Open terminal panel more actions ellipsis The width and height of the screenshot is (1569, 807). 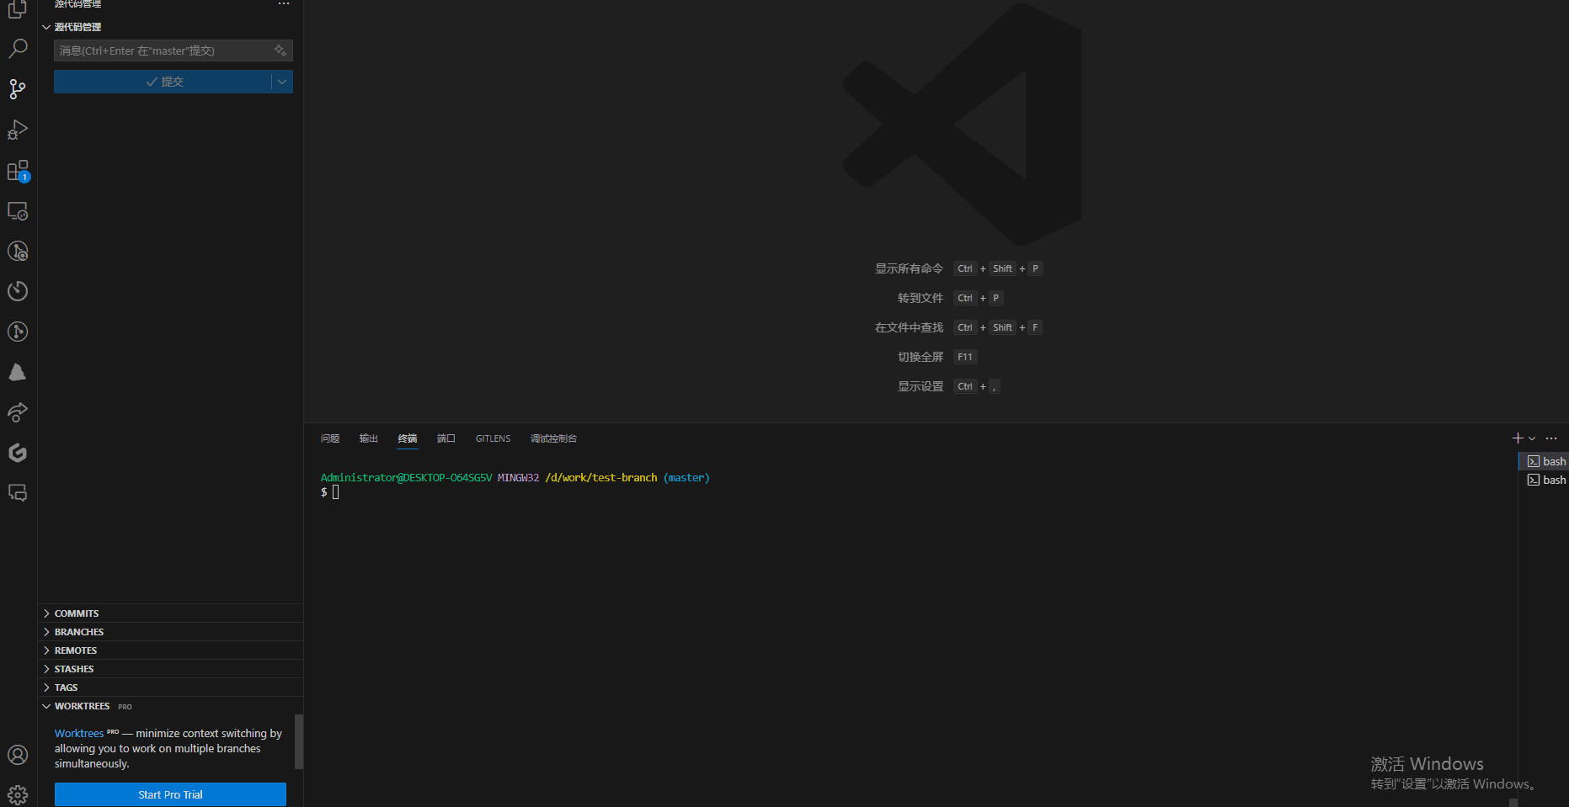tap(1551, 438)
